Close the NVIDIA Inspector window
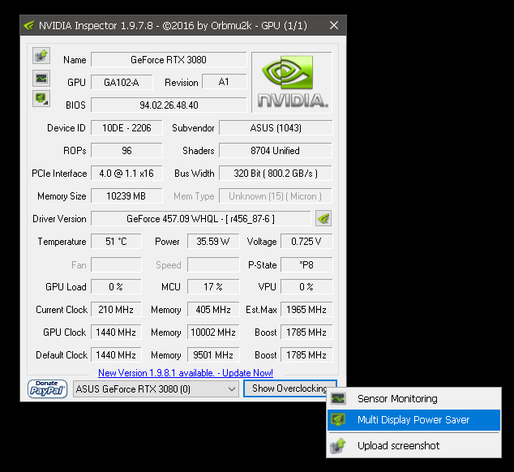This screenshot has width=514, height=472. (334, 25)
